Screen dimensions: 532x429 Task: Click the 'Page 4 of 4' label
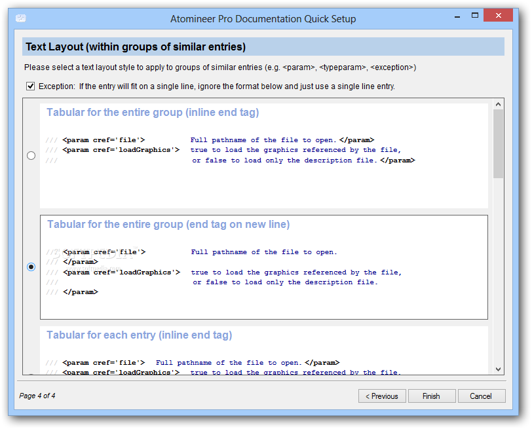click(37, 396)
